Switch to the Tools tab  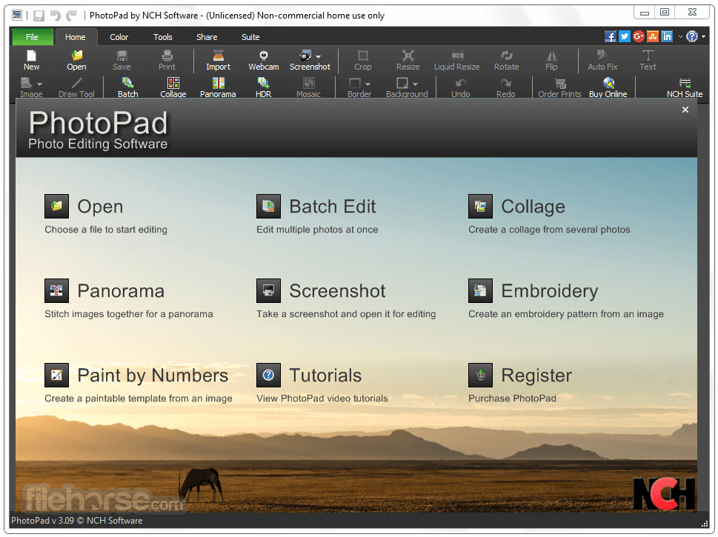[163, 37]
